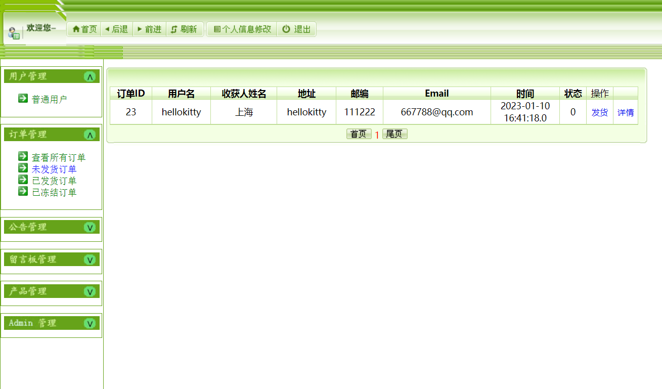Click the 用户名 column header
Viewport: 662px width, 389px height.
tap(182, 94)
